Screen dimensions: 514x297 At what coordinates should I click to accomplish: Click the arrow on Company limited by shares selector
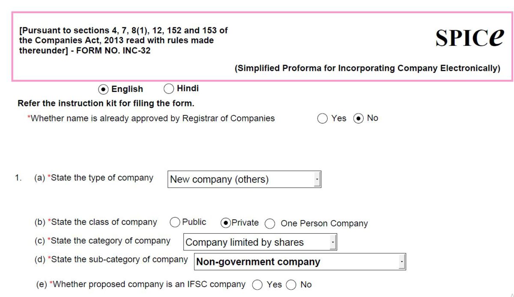click(x=333, y=241)
